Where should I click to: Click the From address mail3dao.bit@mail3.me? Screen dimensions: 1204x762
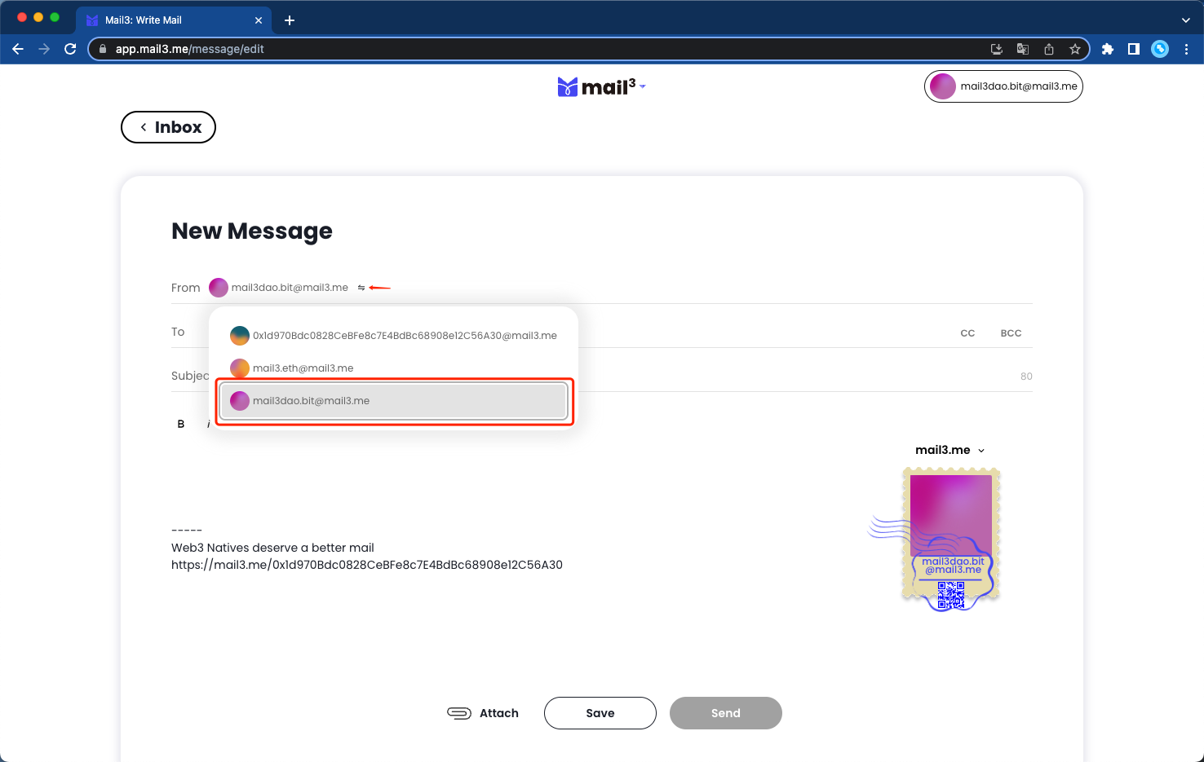pyautogui.click(x=290, y=288)
